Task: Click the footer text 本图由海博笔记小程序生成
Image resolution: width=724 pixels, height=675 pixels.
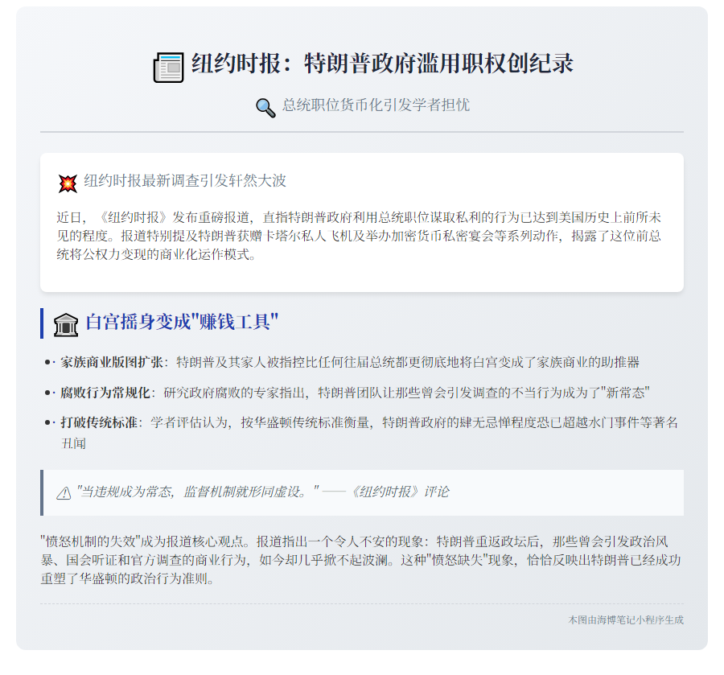Action: pos(626,619)
